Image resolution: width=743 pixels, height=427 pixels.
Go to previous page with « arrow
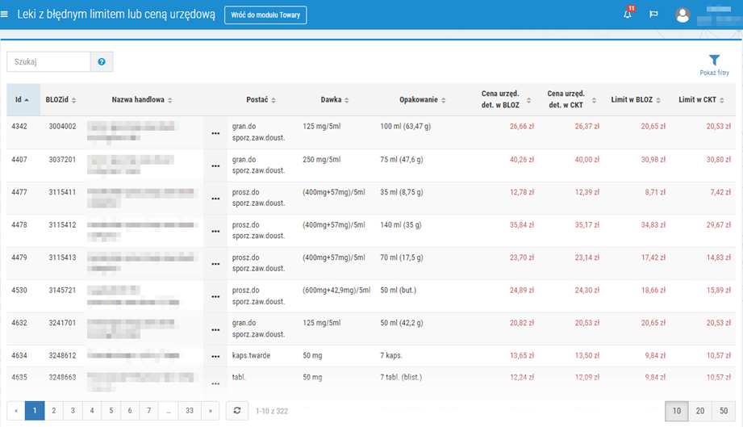pos(16,410)
